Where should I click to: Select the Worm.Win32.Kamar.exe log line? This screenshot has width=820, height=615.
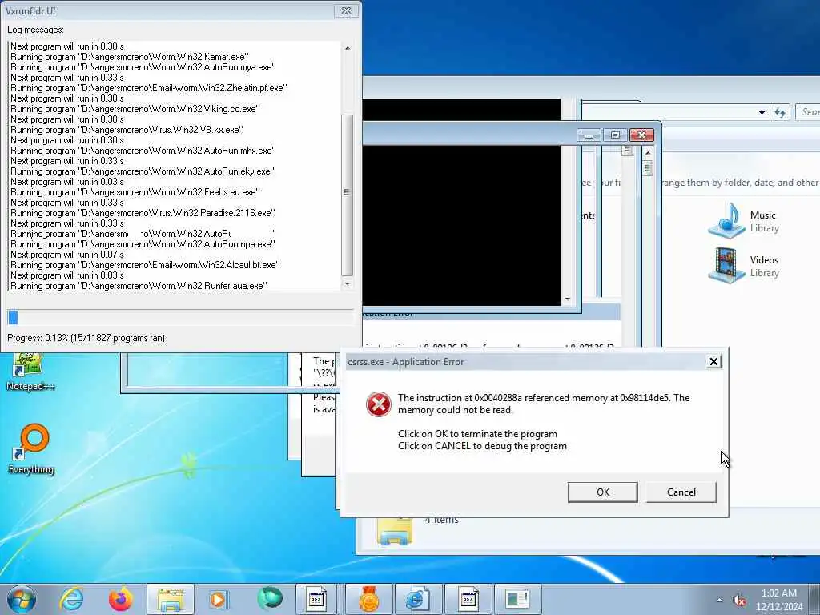pyautogui.click(x=130, y=57)
